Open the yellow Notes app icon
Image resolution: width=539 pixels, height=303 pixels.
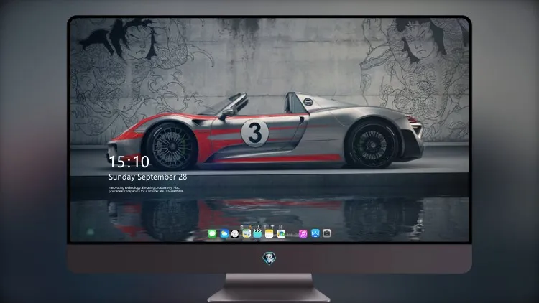269,233
